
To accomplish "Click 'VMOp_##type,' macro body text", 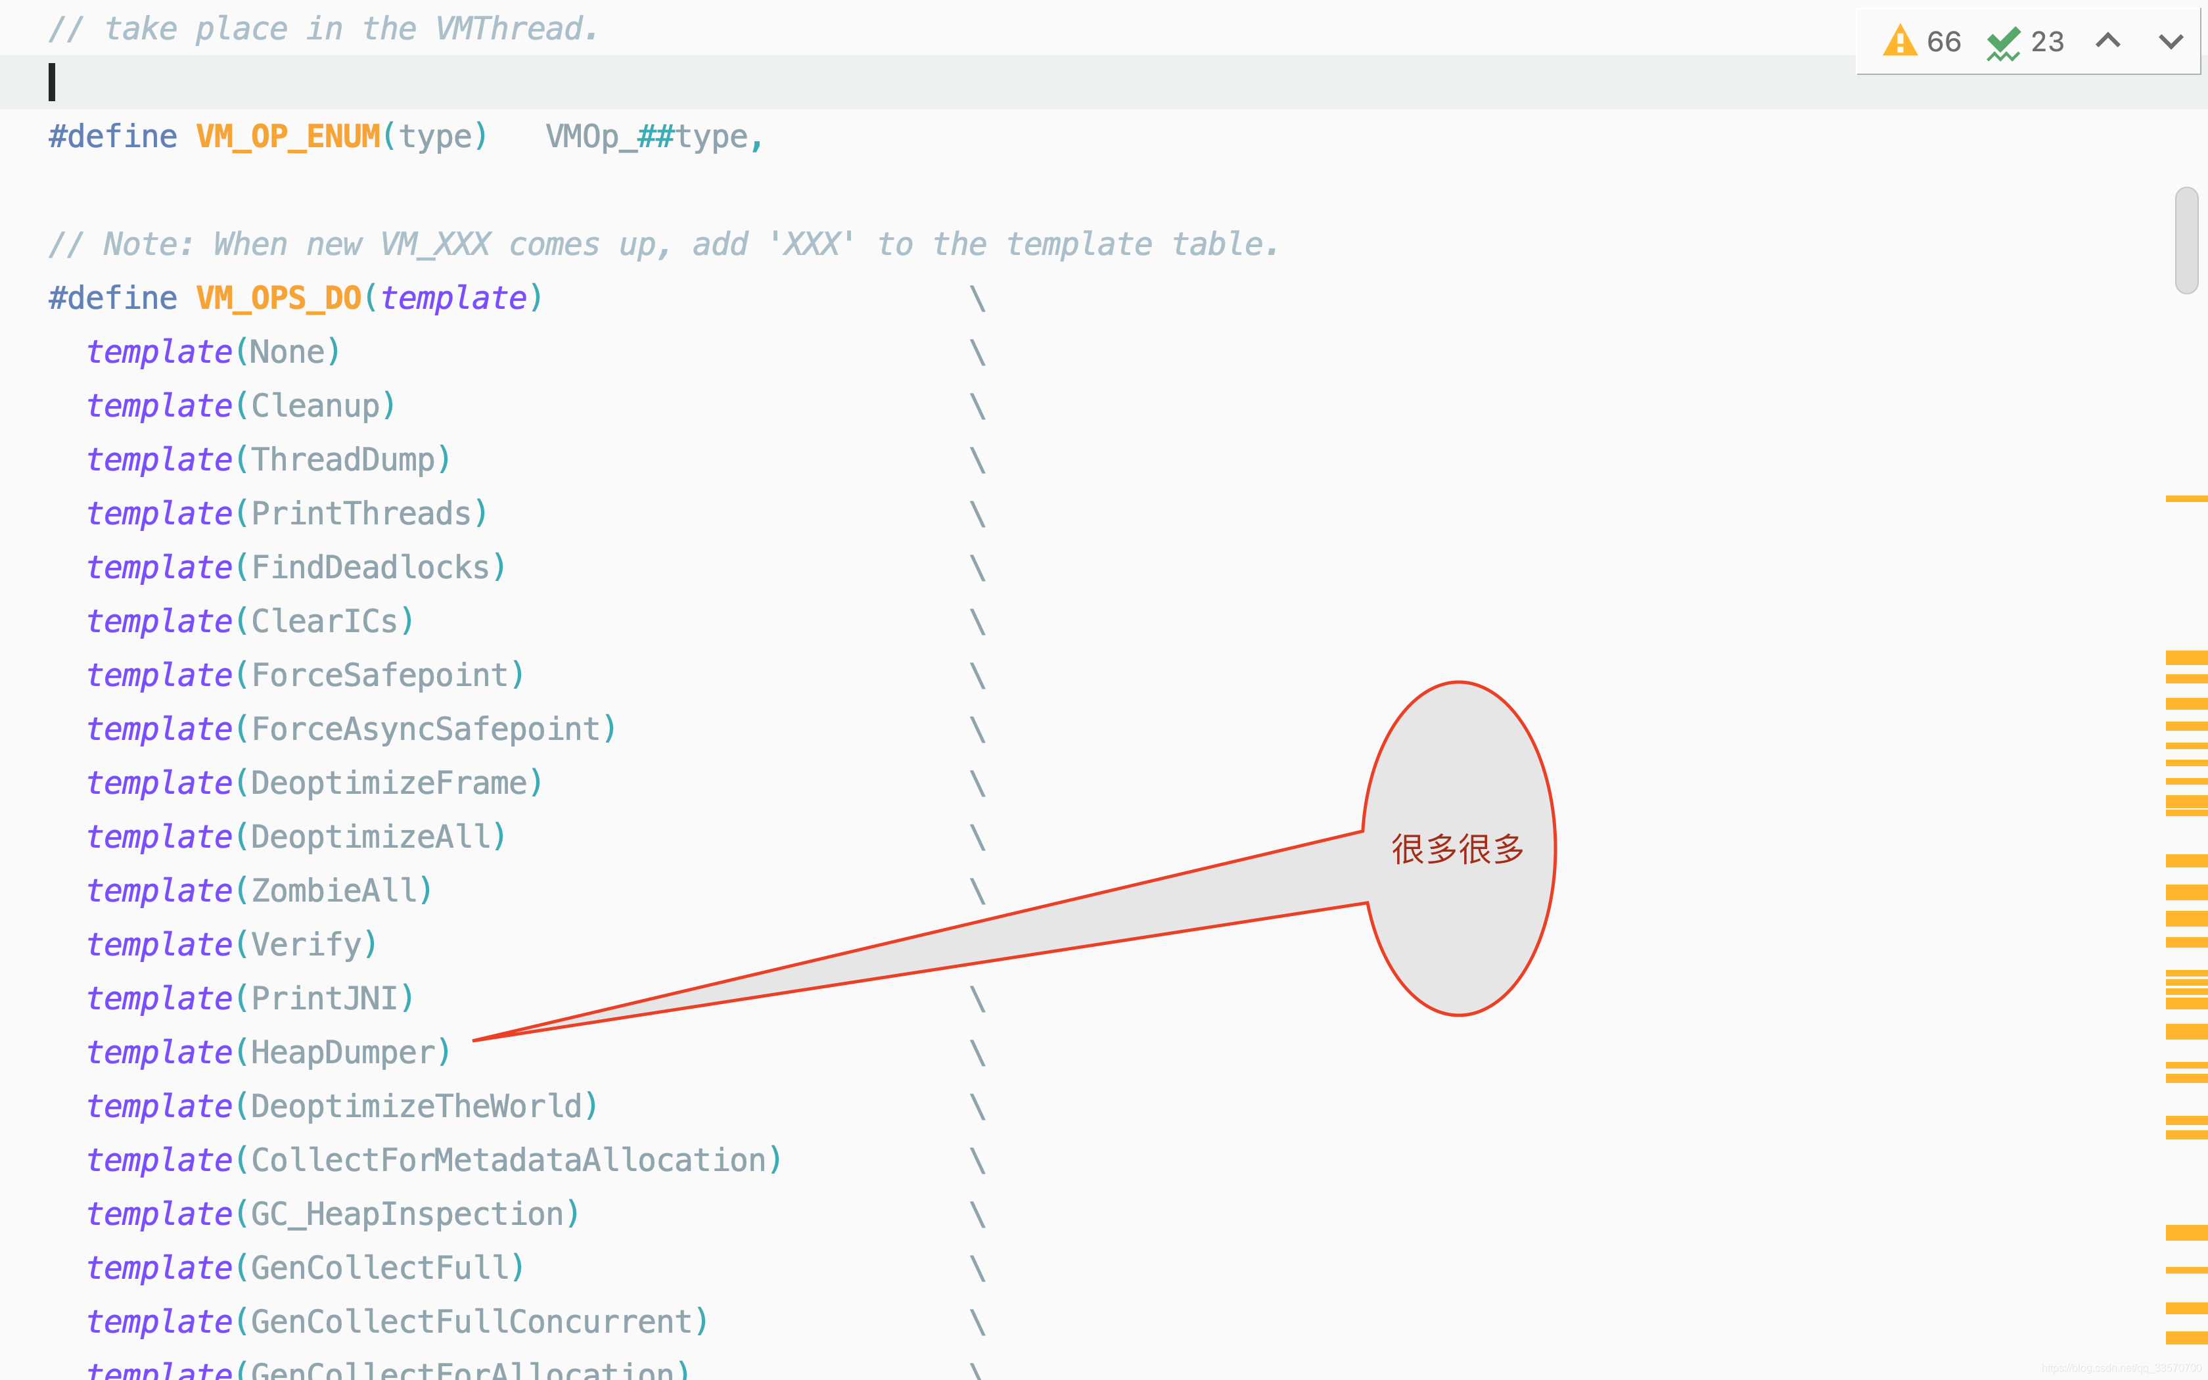I will [655, 137].
